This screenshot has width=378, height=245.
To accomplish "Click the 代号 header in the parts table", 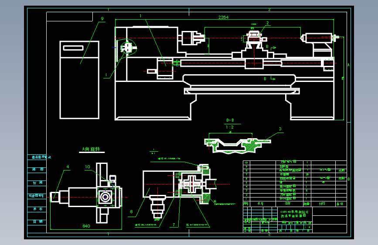I will click(260, 204).
